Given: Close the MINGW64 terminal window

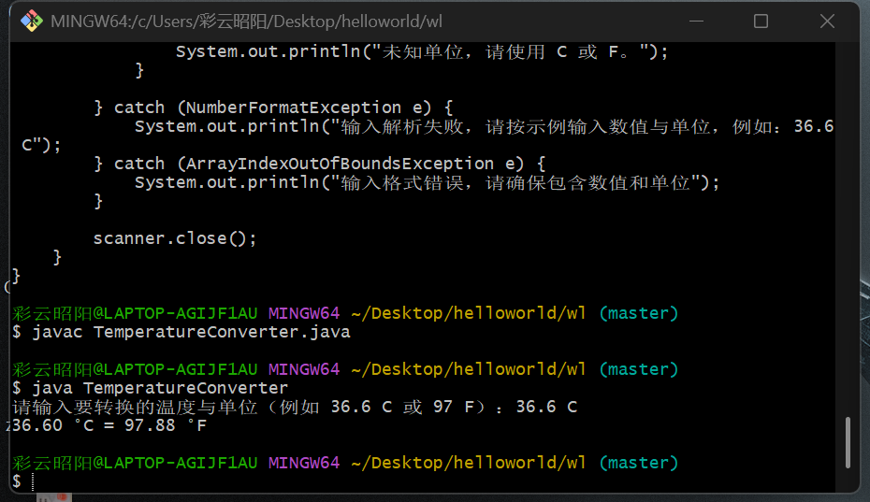Looking at the screenshot, I should point(827,21).
